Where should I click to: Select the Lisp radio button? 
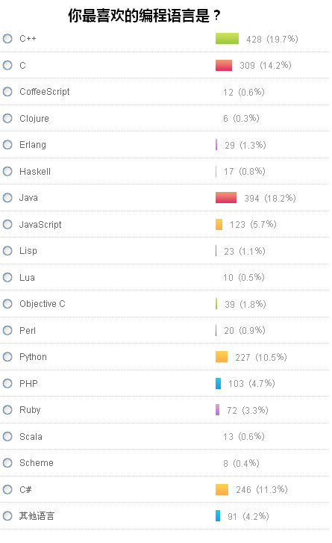click(7, 250)
